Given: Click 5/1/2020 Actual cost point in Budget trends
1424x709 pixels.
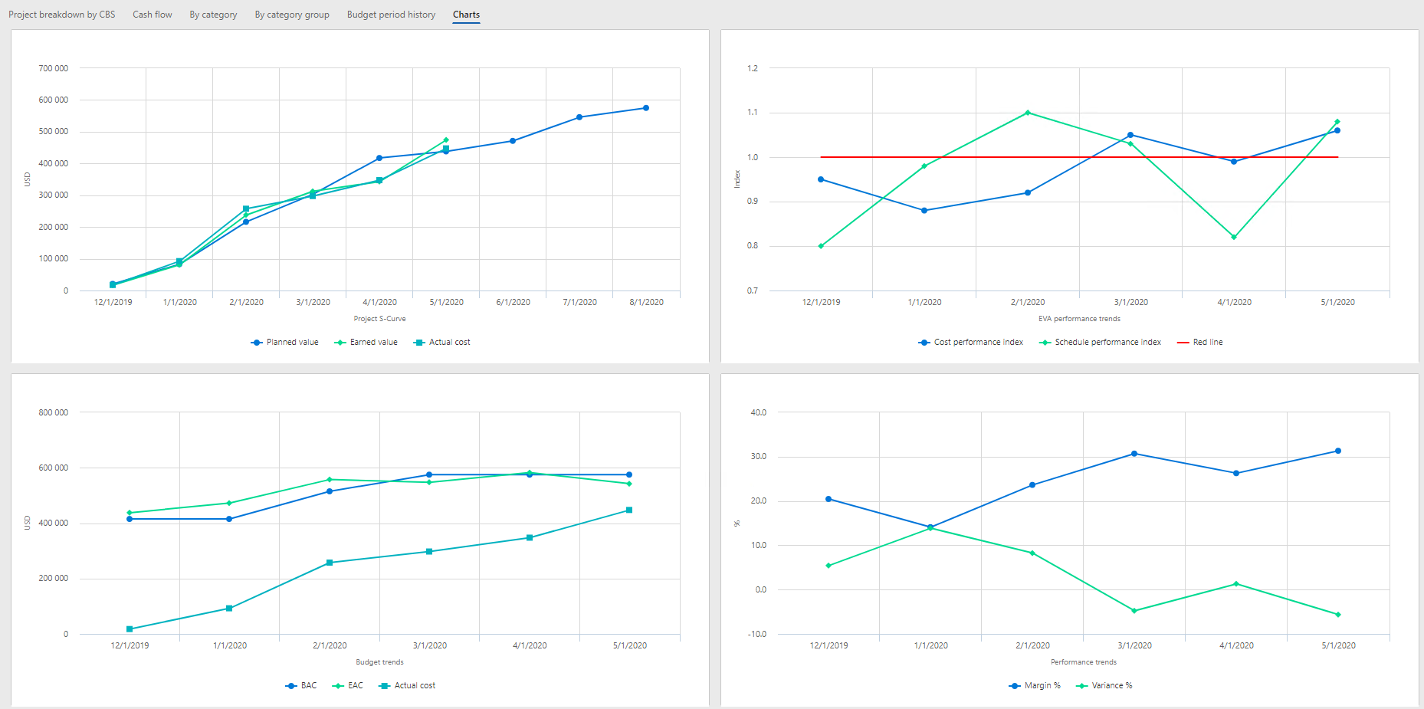Looking at the screenshot, I should point(629,510).
